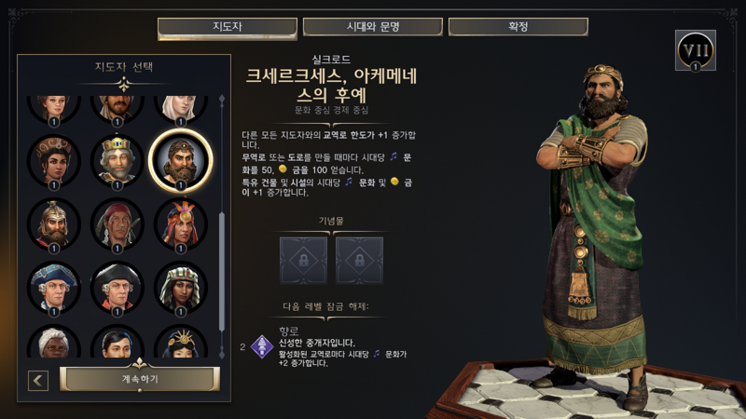Go to the 확정 tab
The width and height of the screenshot is (746, 419).
tap(518, 27)
